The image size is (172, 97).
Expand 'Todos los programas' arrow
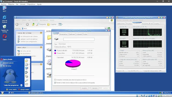pyautogui.click(x=21, y=85)
